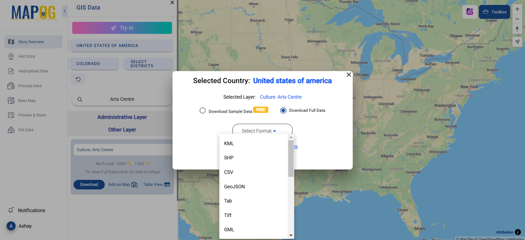Open the Colorado state selector
The height and width of the screenshot is (240, 525).
(95, 64)
